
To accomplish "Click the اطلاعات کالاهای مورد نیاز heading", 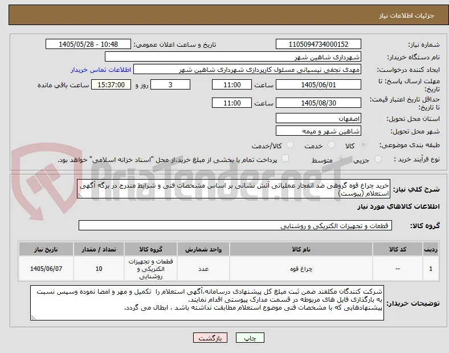I will click(398, 206).
